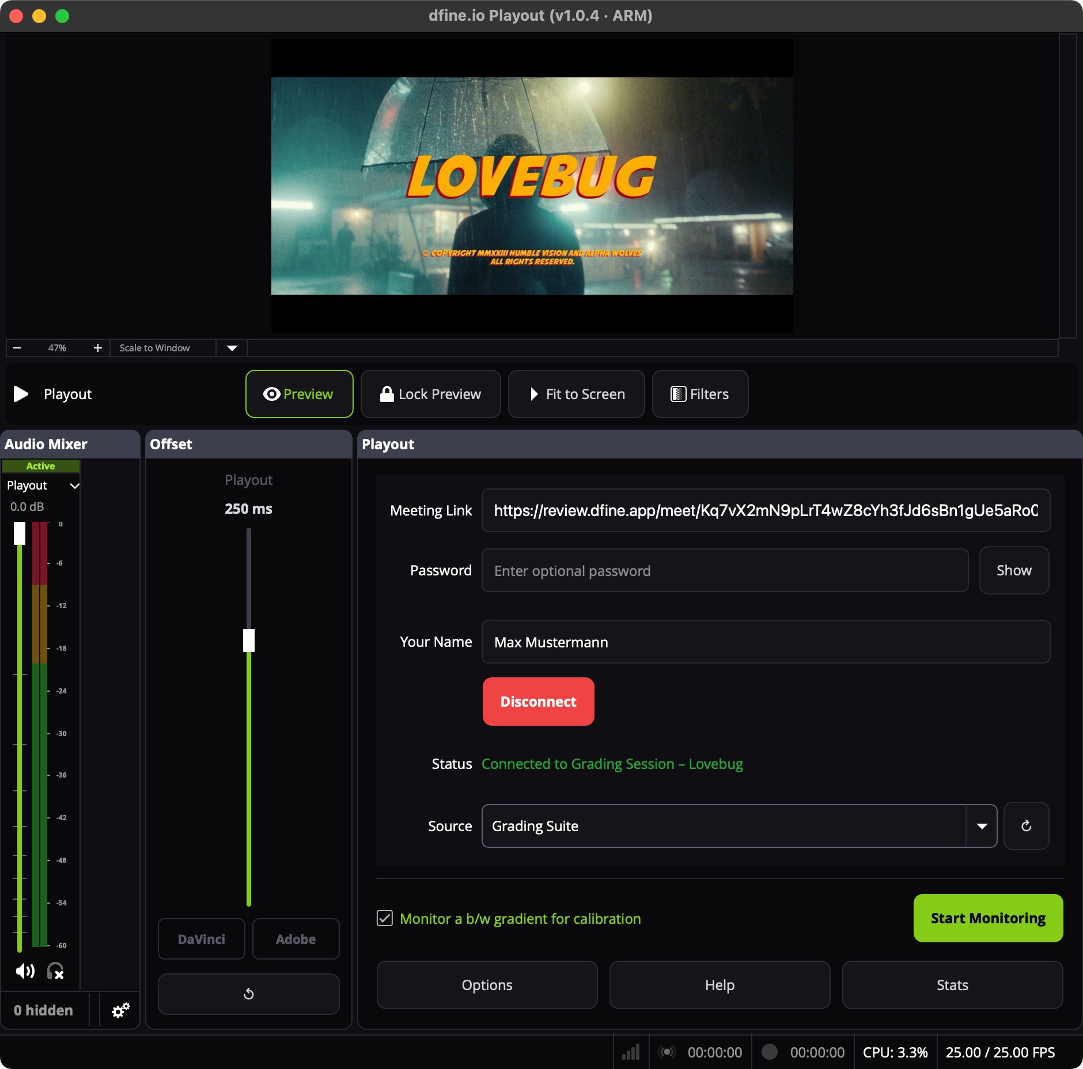The image size is (1083, 1069).
Task: Minimize with the yellow window button
Action: (x=39, y=16)
